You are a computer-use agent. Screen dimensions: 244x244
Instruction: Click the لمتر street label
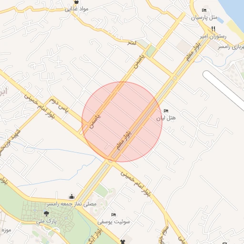point(132,42)
